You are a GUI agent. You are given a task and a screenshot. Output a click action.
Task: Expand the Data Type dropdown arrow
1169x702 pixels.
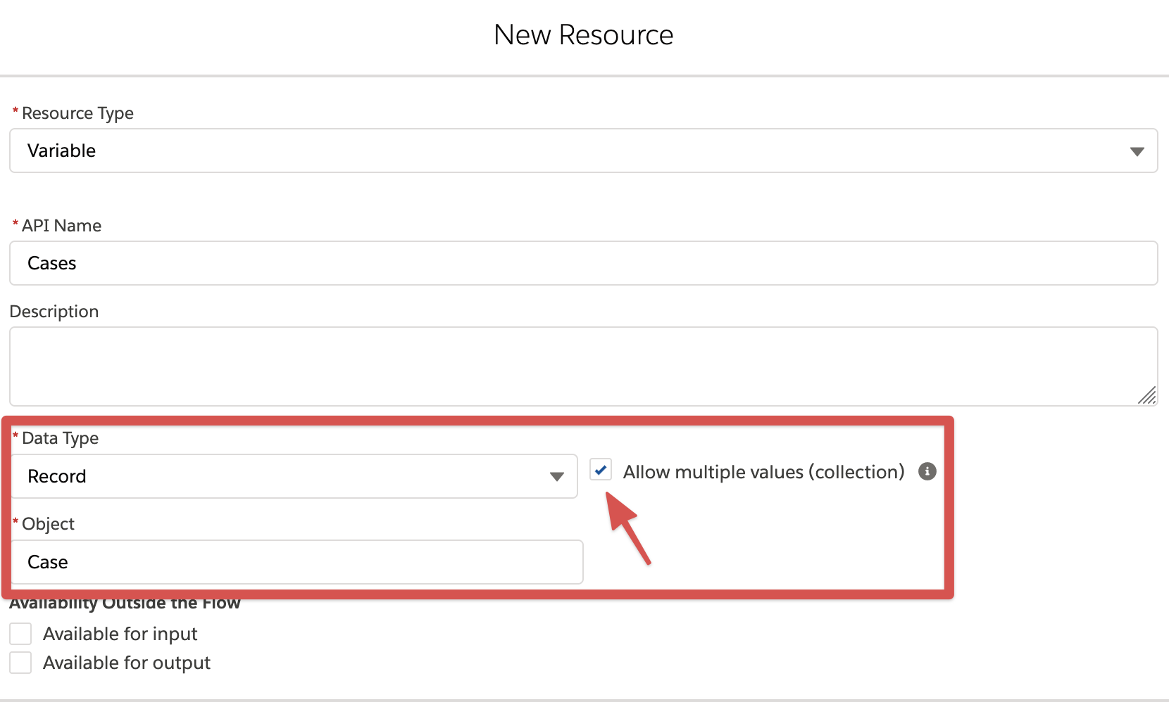[x=556, y=477]
